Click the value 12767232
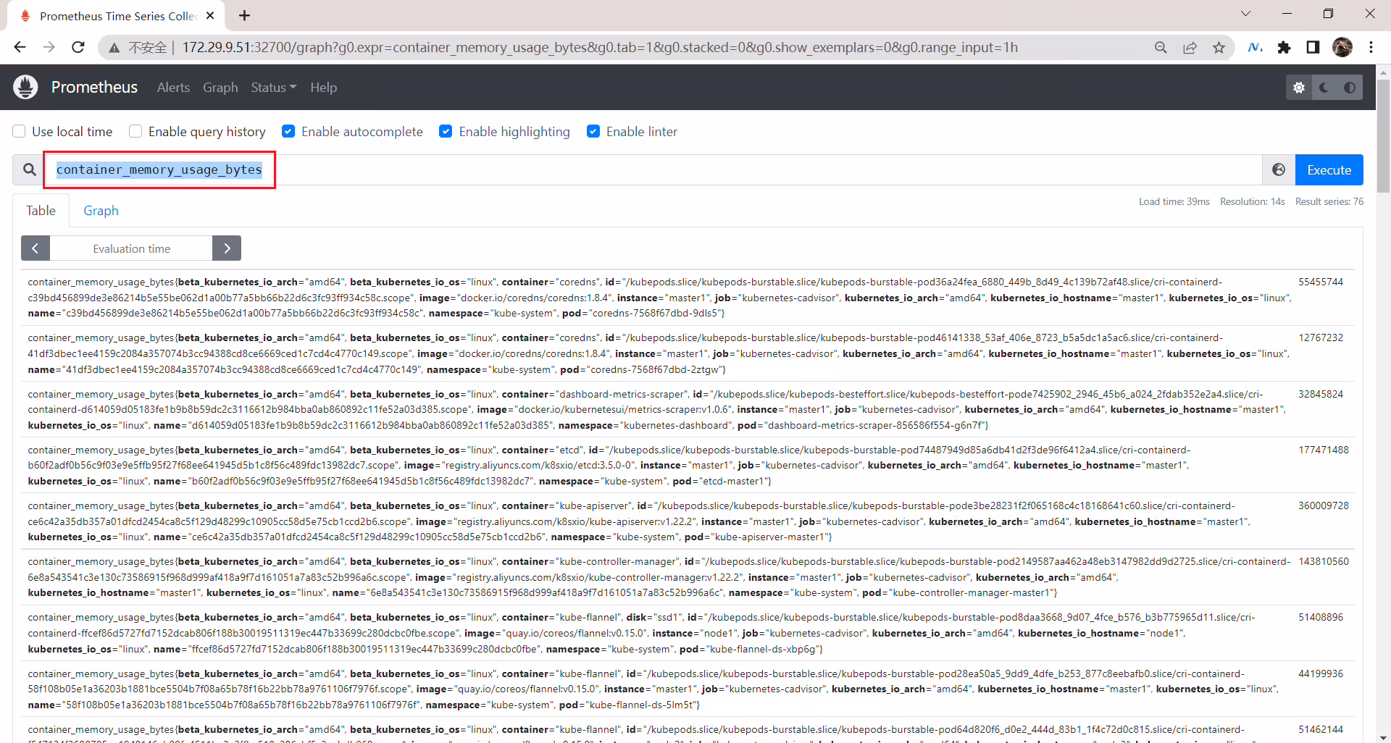The image size is (1391, 743). pyautogui.click(x=1321, y=337)
